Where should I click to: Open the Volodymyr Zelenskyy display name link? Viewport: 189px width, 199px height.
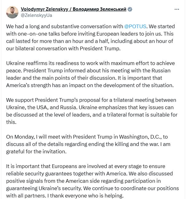(x=73, y=9)
